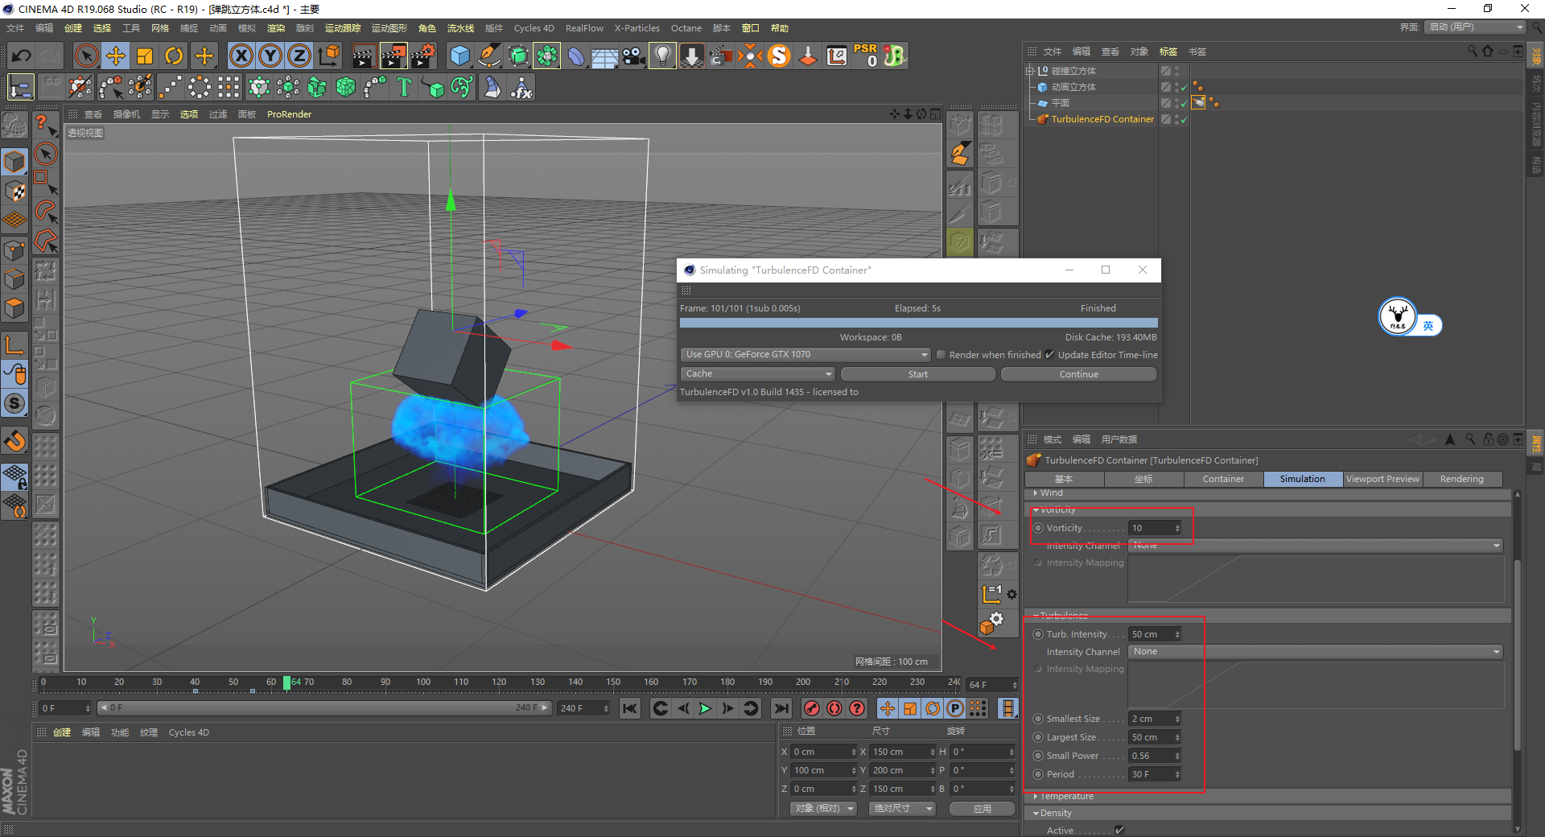This screenshot has width=1545, height=837.
Task: Open the Camera object icon
Action: 633,56
